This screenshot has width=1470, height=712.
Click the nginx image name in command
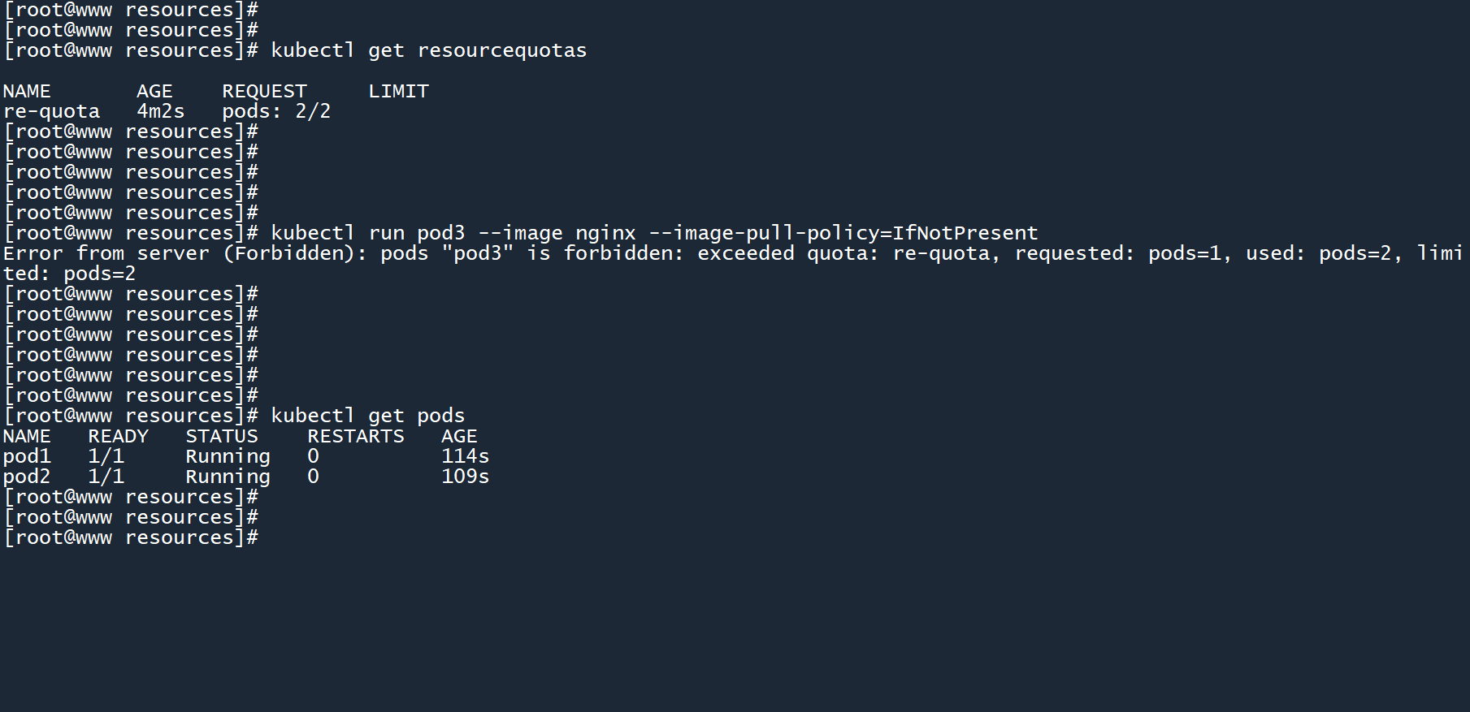[x=605, y=233]
